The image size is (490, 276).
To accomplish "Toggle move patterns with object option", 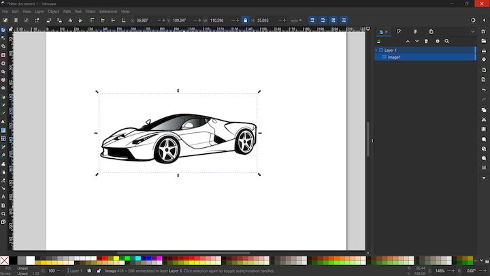I will tap(344, 20).
